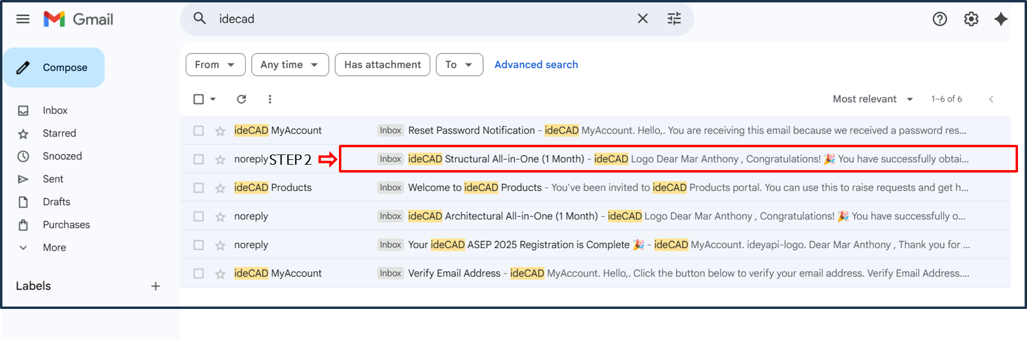Open ASEP 2025 Registration is Complete email
This screenshot has width=1027, height=339.
click(x=595, y=245)
